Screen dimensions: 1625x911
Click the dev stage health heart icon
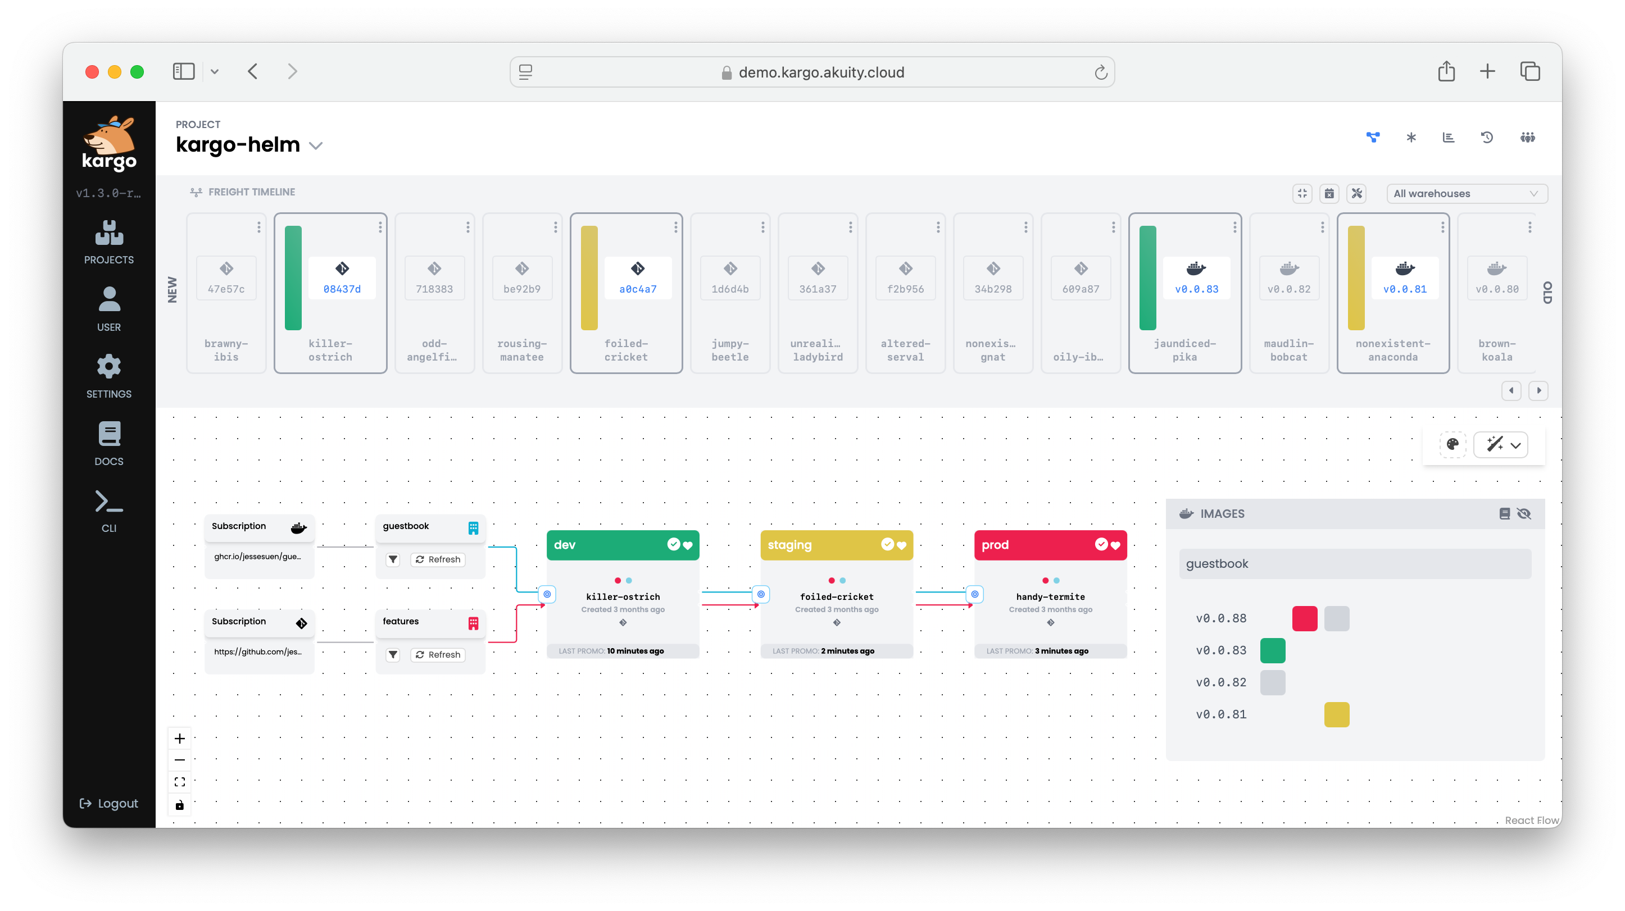pyautogui.click(x=688, y=545)
